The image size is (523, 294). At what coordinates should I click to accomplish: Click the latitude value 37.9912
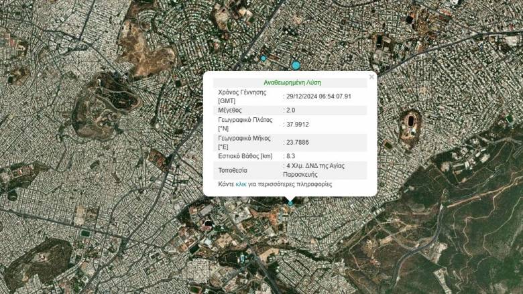[298, 124]
